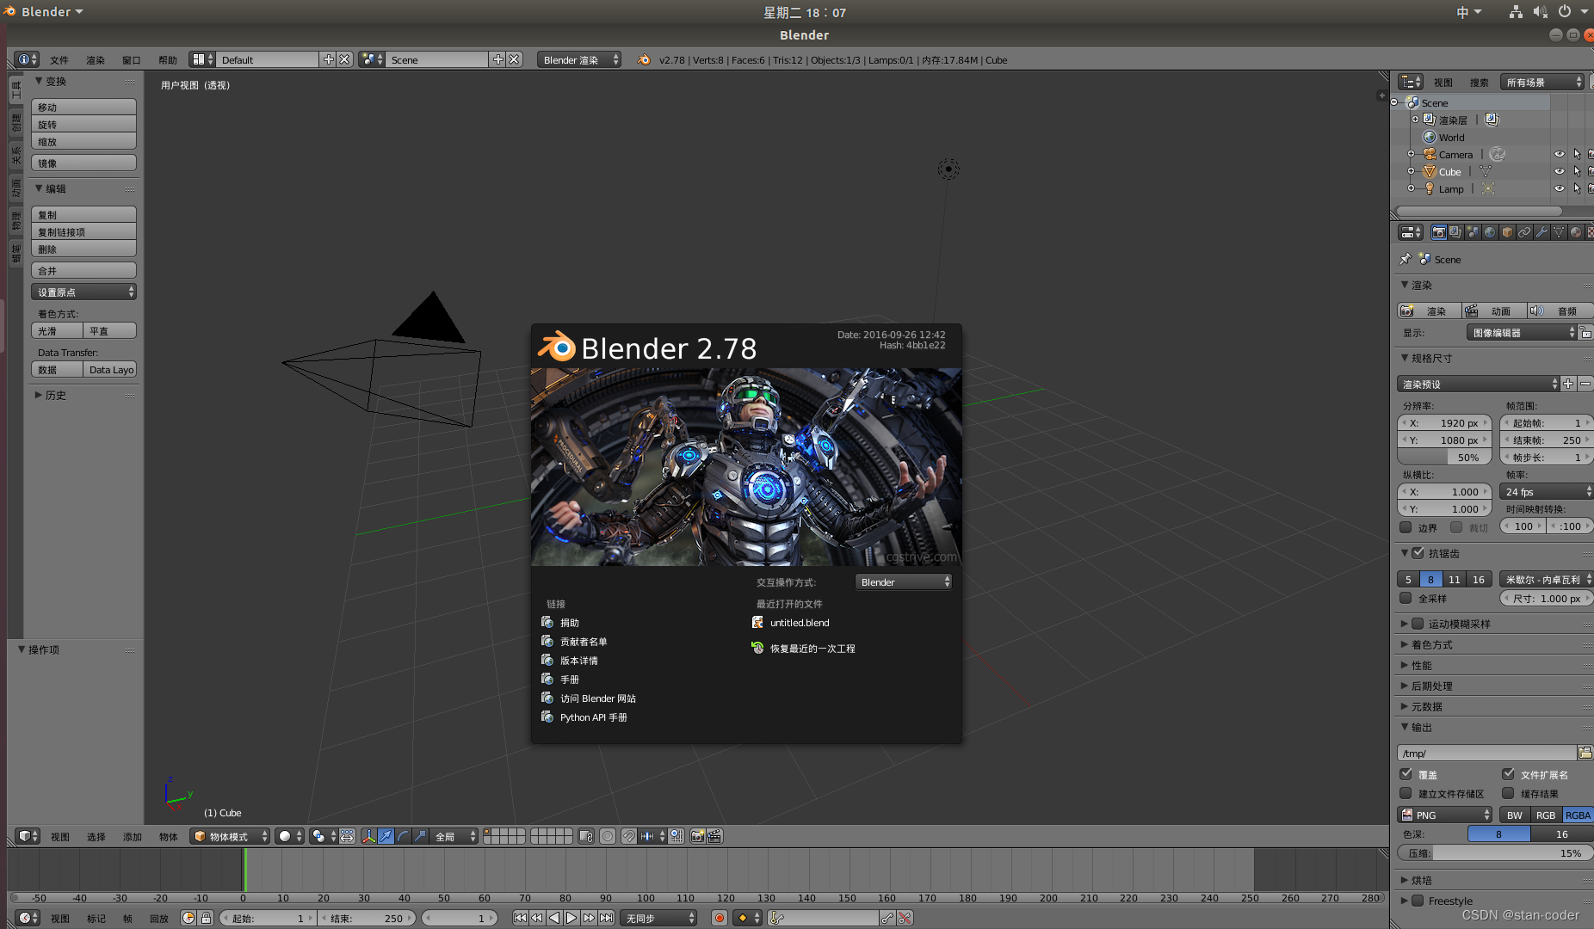Open the 帮助 Help menu
Viewport: 1594px width, 929px height.
(168, 60)
